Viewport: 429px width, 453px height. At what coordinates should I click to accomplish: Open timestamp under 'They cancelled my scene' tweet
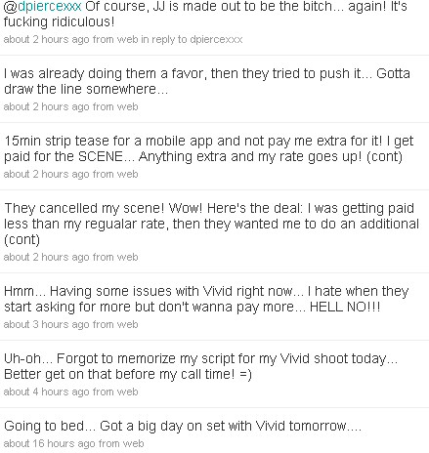(x=46, y=257)
